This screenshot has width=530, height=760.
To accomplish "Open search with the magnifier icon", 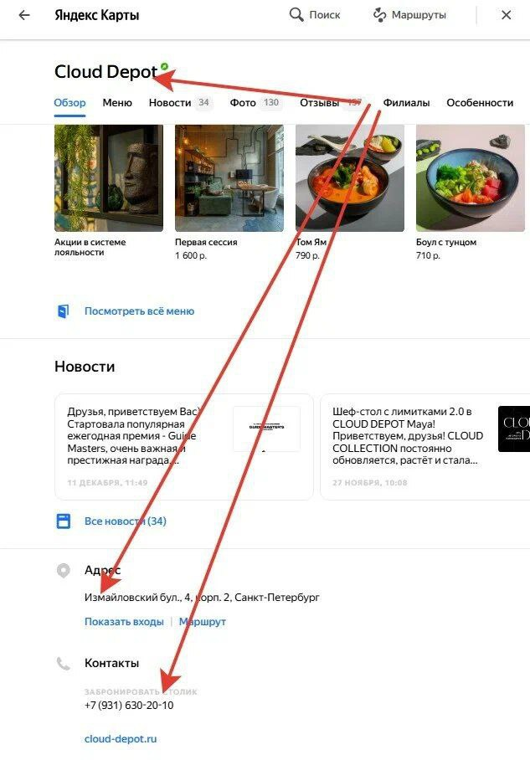I will [x=296, y=14].
